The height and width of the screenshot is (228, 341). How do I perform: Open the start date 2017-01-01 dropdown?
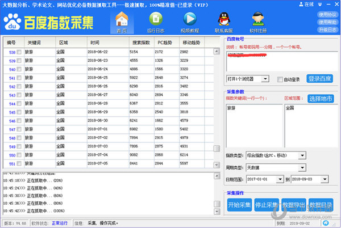pyautogui.click(x=280, y=179)
